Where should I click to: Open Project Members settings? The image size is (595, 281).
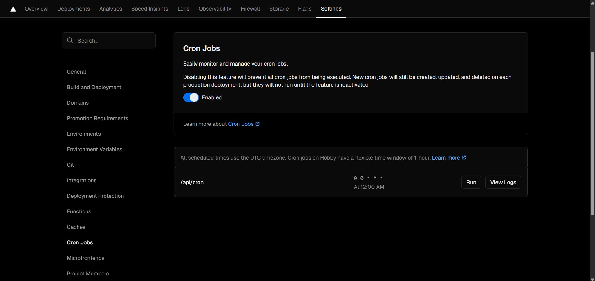pos(88,274)
